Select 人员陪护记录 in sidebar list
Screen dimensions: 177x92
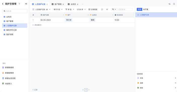(x=15, y=25)
